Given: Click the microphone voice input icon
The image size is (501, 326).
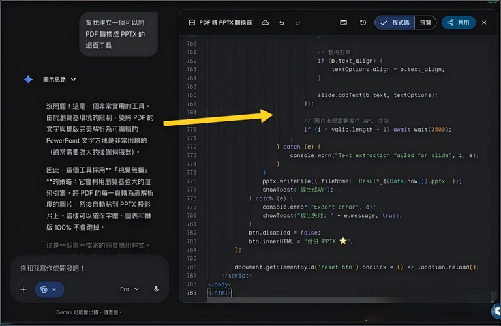Looking at the screenshot, I should coord(157,289).
